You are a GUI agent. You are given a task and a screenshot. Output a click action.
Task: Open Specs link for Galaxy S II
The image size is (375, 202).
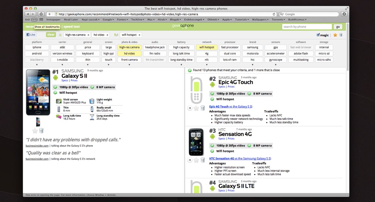pos(65,80)
